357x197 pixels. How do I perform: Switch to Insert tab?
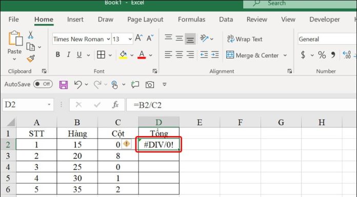[x=75, y=19]
